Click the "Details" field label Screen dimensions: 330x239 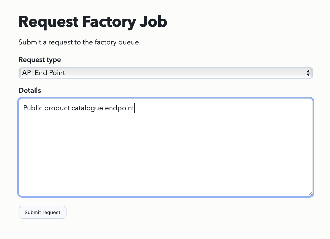(30, 90)
